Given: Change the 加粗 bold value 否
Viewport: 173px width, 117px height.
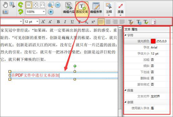Looking at the screenshot, I should click(152, 60).
